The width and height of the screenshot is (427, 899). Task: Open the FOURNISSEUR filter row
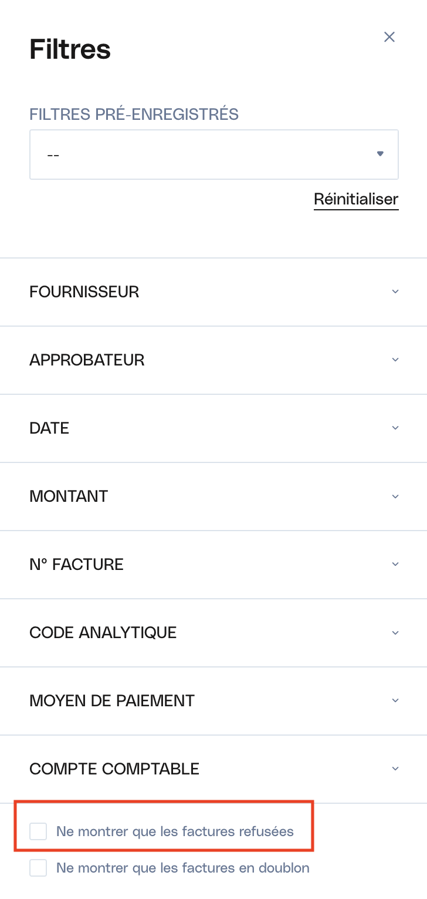[213, 292]
